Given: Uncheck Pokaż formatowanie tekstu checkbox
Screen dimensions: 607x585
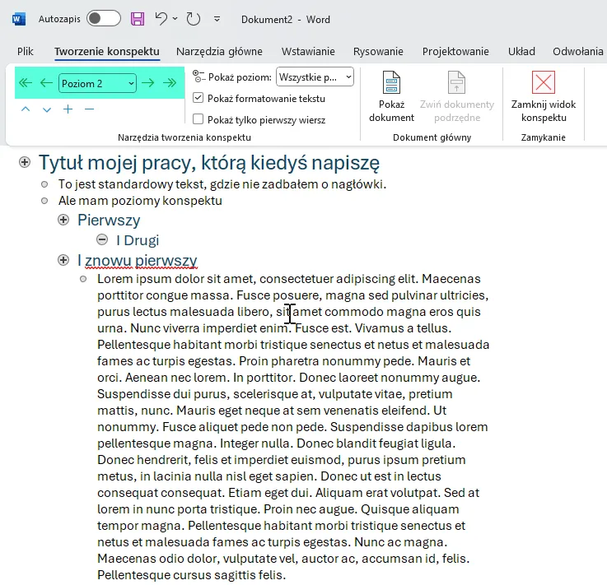Looking at the screenshot, I should point(198,98).
